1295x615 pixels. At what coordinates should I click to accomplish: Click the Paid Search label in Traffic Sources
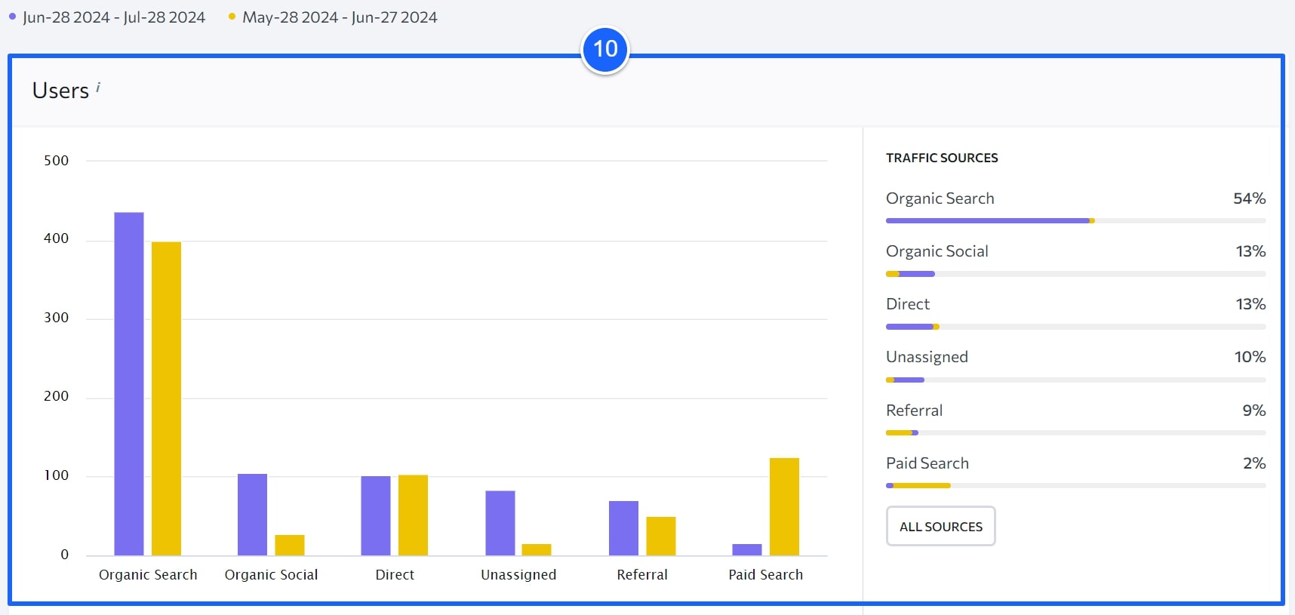pos(927,463)
